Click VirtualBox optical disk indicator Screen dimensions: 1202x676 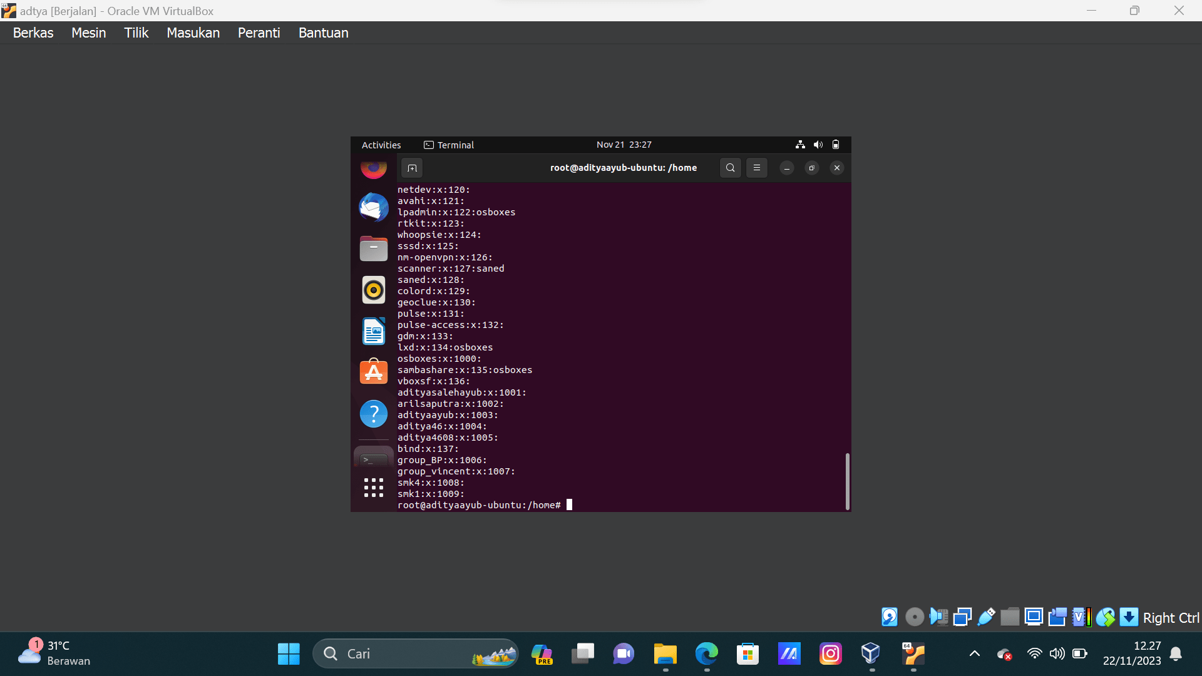pyautogui.click(x=915, y=617)
